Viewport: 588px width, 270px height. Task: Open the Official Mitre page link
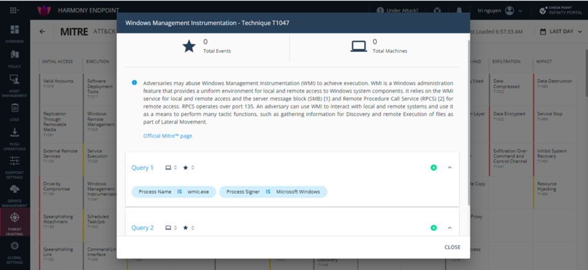pyautogui.click(x=168, y=136)
